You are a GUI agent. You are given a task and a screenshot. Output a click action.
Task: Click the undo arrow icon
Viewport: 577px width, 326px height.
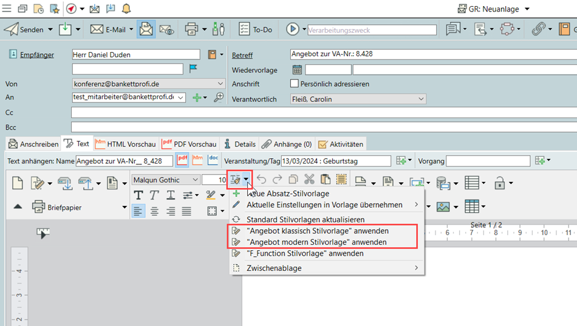[x=262, y=179]
